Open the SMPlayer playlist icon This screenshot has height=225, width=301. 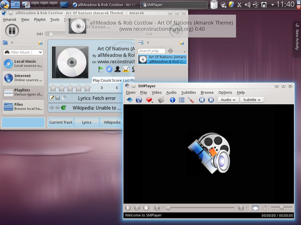(x=181, y=100)
